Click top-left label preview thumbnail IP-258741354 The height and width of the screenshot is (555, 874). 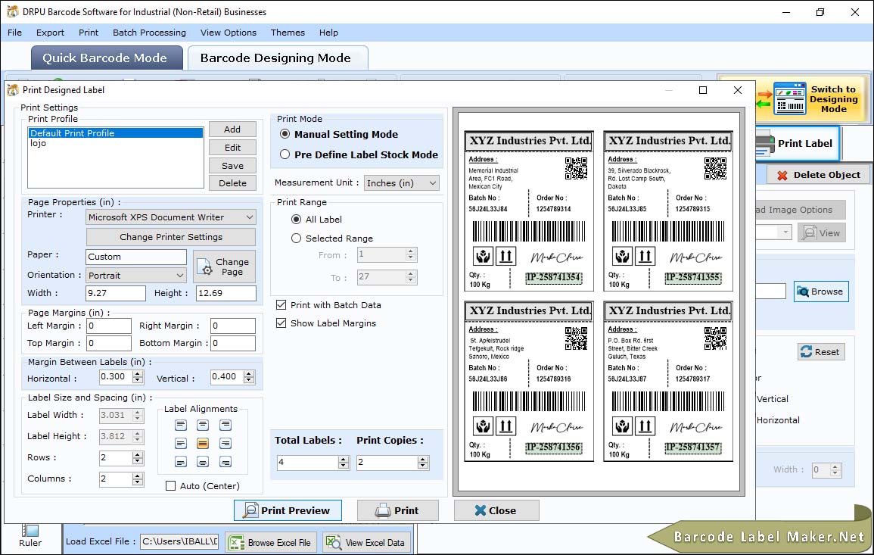[528, 210]
